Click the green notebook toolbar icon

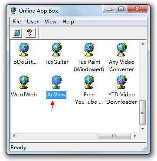(x=17, y=33)
